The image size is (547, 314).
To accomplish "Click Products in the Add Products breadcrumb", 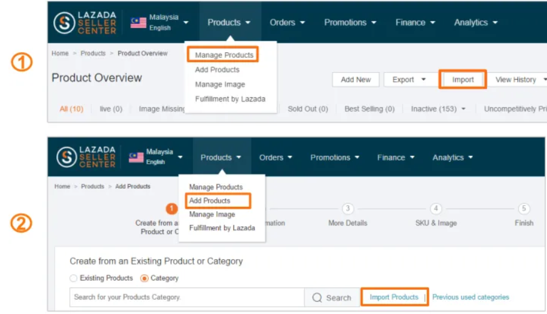I will pos(93,186).
